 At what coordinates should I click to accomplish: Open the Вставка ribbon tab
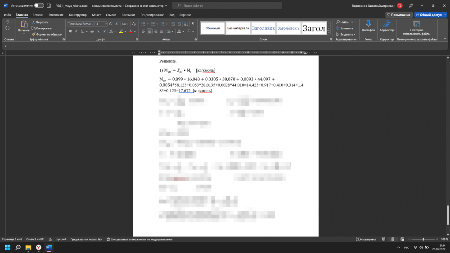point(38,15)
